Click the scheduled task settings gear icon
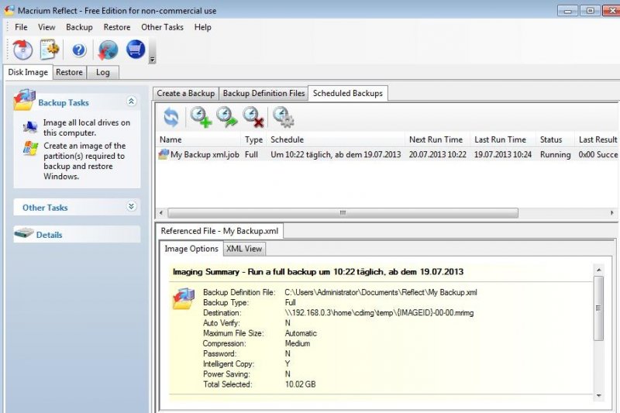 point(283,117)
